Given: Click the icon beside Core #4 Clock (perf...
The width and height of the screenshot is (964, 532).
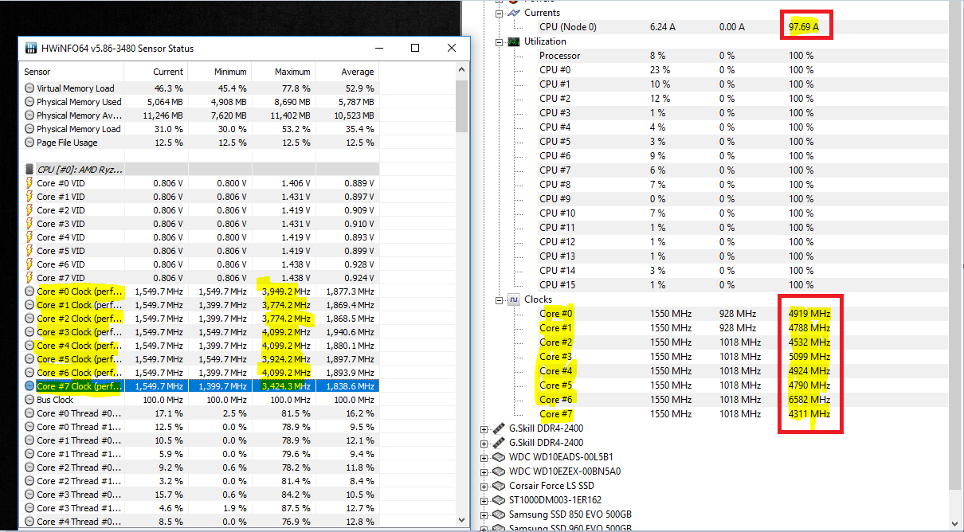Looking at the screenshot, I should (29, 346).
